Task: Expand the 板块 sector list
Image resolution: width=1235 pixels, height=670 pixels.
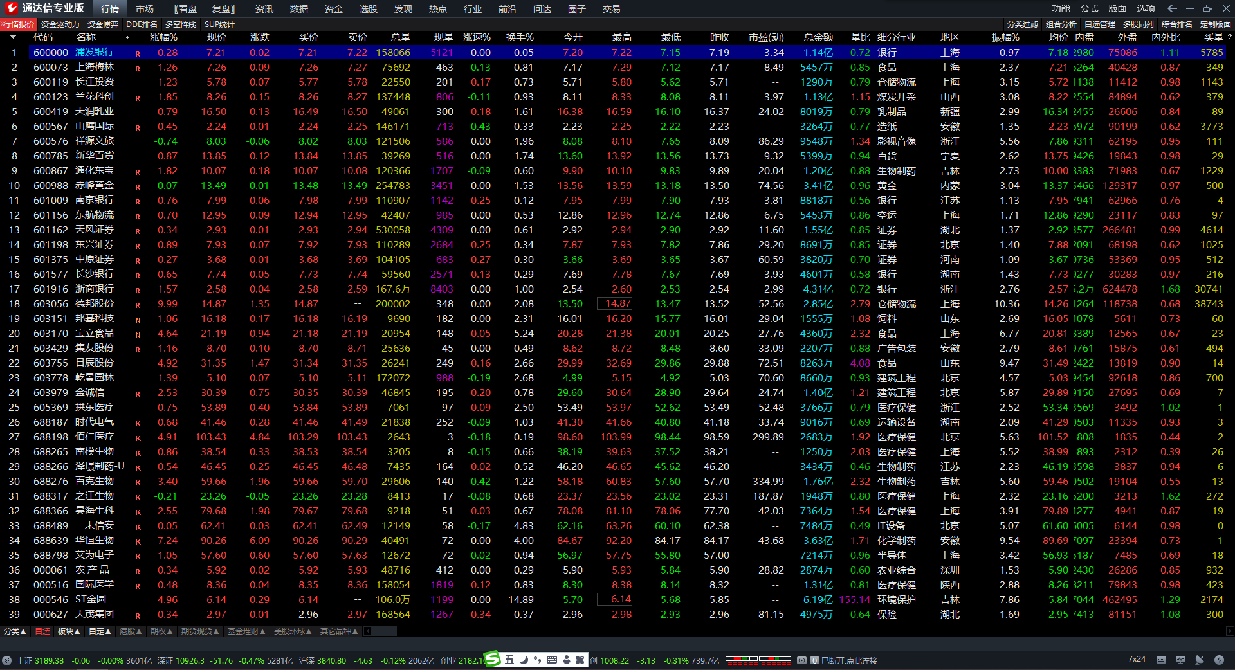Action: pyautogui.click(x=69, y=631)
